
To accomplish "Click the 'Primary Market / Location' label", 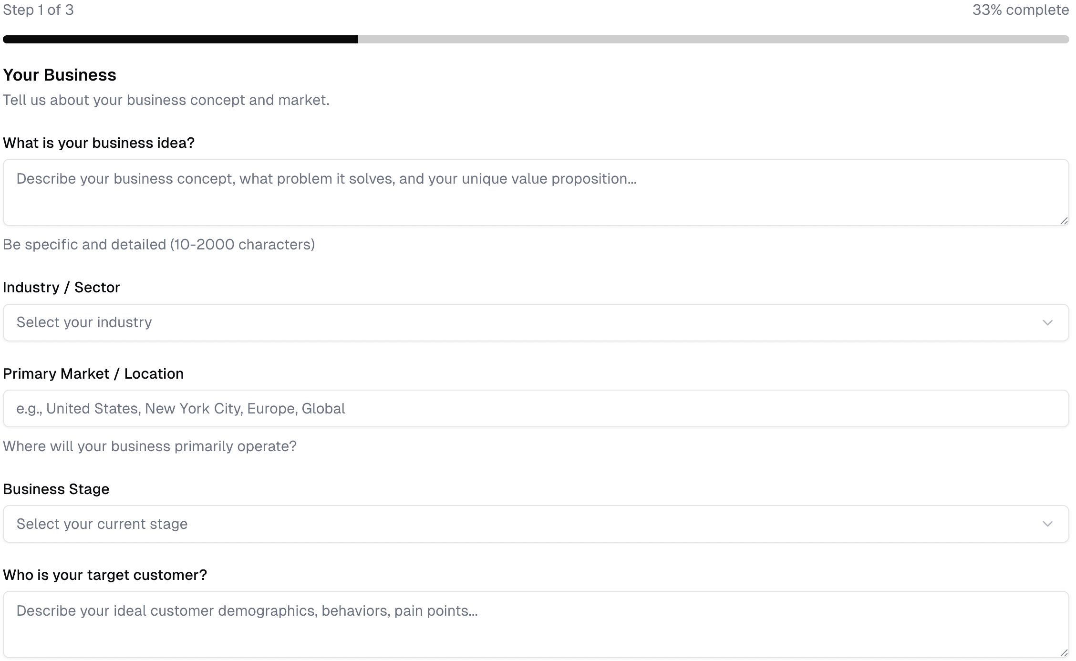I will [93, 374].
